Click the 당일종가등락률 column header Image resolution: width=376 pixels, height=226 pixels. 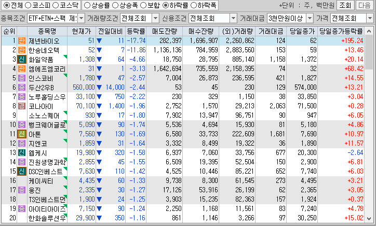coord(341,31)
